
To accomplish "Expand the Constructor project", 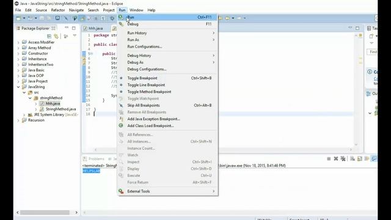I will tap(18, 53).
